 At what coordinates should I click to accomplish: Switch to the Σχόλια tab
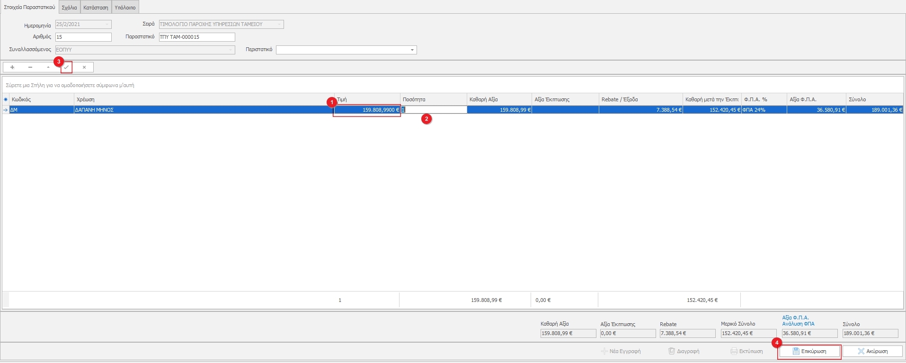[69, 8]
